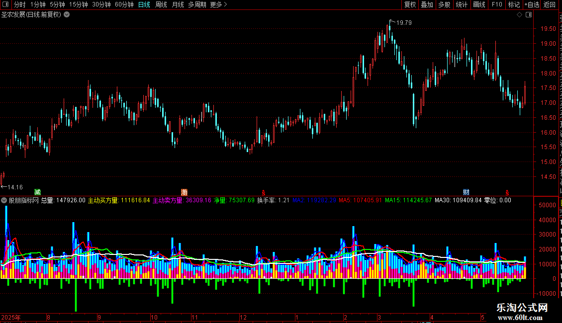Select the 60分钟 period
This screenshot has height=323, width=562.
pyautogui.click(x=124, y=4)
